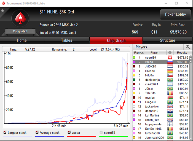
Task: Click PokerStars icon in title bar
Action: 3,3
